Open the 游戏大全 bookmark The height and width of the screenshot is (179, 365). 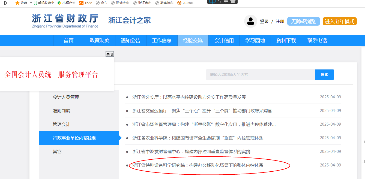tap(120, 3)
